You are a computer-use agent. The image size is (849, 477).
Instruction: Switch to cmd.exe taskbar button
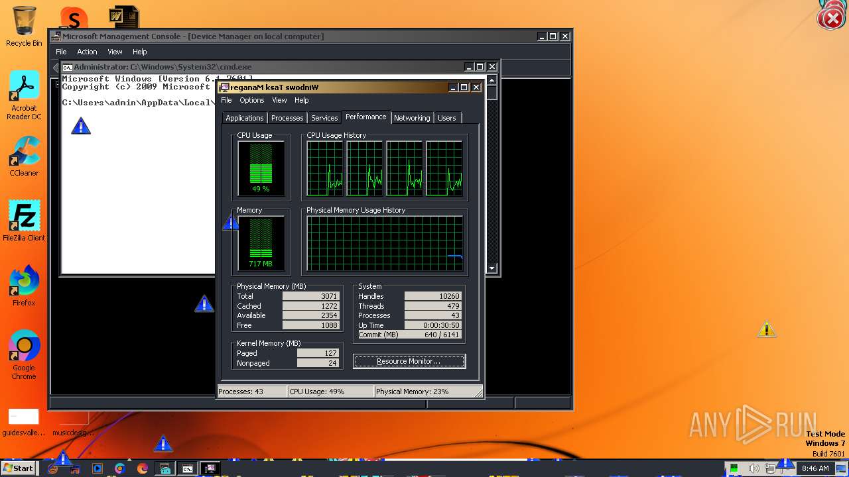[x=188, y=468]
